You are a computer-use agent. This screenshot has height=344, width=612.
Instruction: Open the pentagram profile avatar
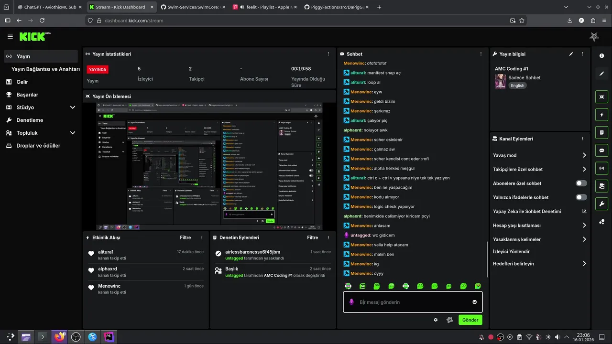point(594,37)
